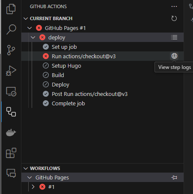This screenshot has width=193, height=194.
Task: Open the Search view in activity bar
Action: click(11, 30)
